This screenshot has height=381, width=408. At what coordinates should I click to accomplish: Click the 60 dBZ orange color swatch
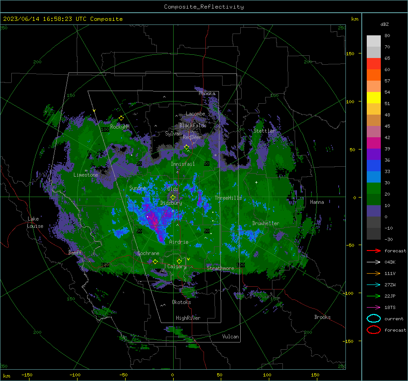pos(374,75)
